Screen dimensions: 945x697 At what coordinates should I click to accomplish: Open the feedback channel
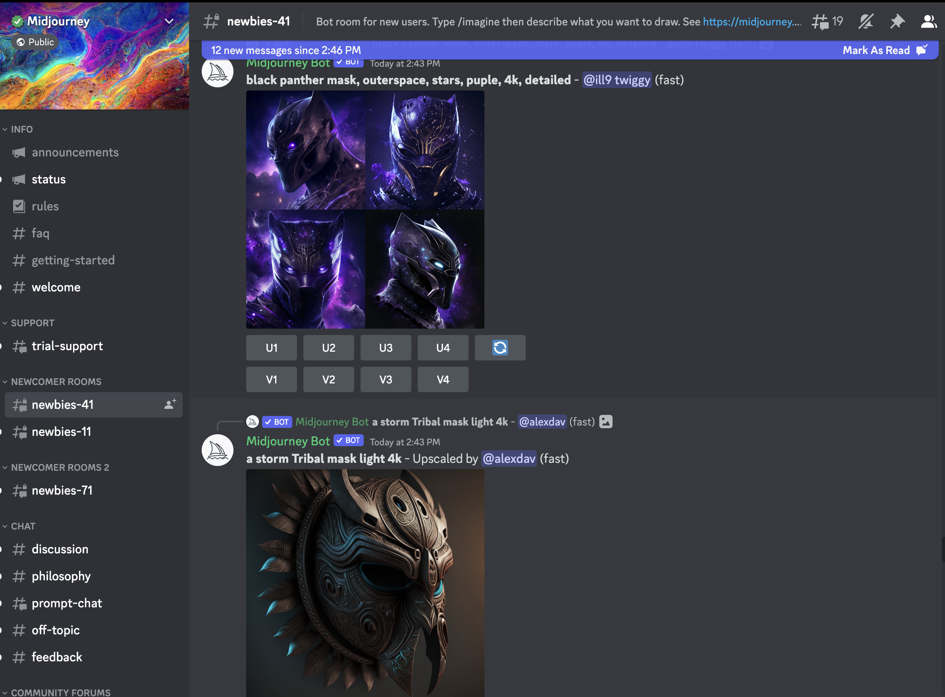(x=94, y=657)
